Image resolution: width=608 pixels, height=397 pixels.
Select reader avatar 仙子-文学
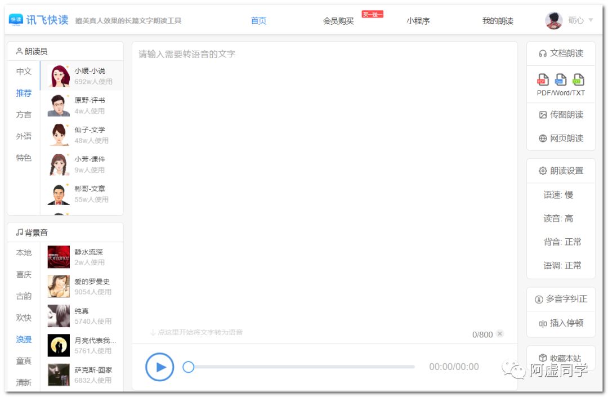coord(59,135)
